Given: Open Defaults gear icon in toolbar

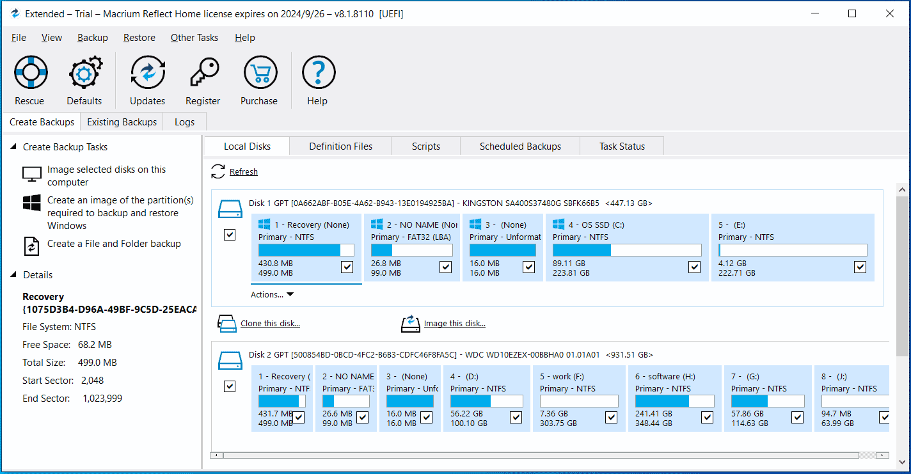Looking at the screenshot, I should point(84,72).
